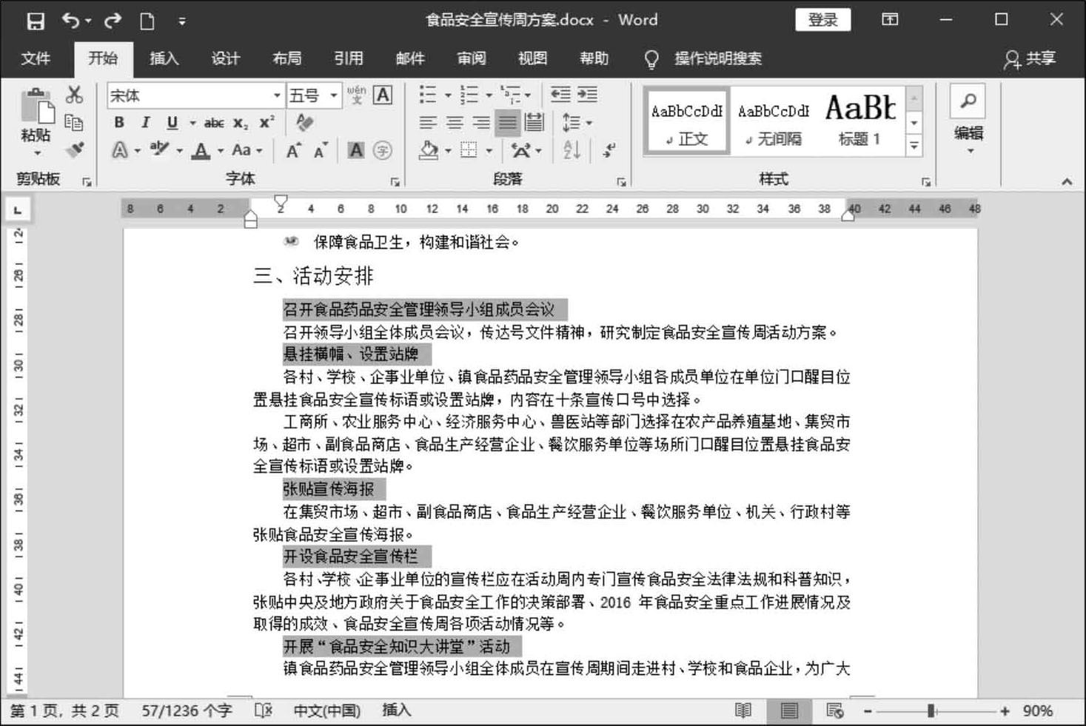Image resolution: width=1086 pixels, height=726 pixels.
Task: Switch to Web Layout view
Action: [834, 710]
